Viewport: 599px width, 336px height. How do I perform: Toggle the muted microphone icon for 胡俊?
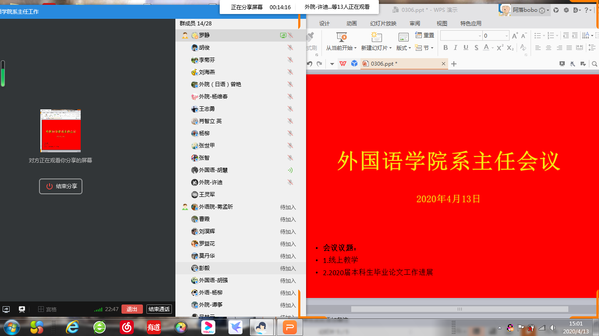click(290, 48)
